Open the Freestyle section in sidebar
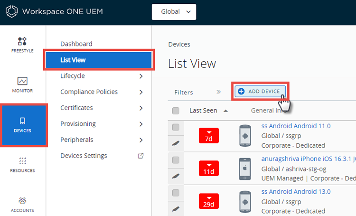Image resolution: width=356 pixels, height=216 pixels. pyautogui.click(x=22, y=45)
